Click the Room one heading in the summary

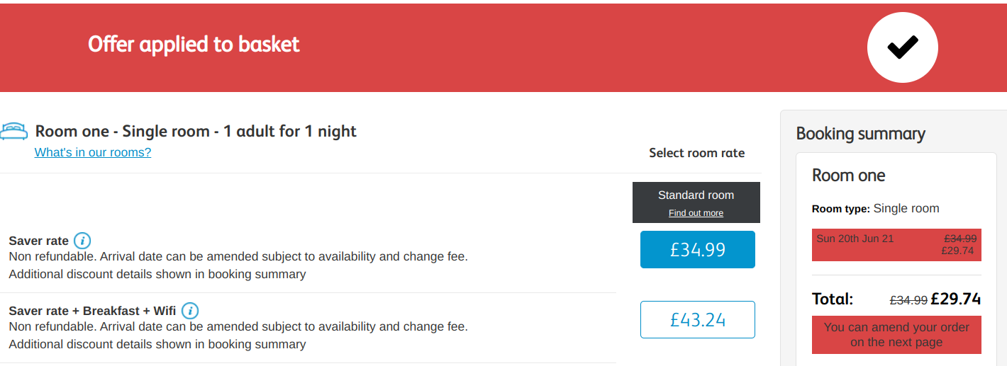(x=848, y=176)
